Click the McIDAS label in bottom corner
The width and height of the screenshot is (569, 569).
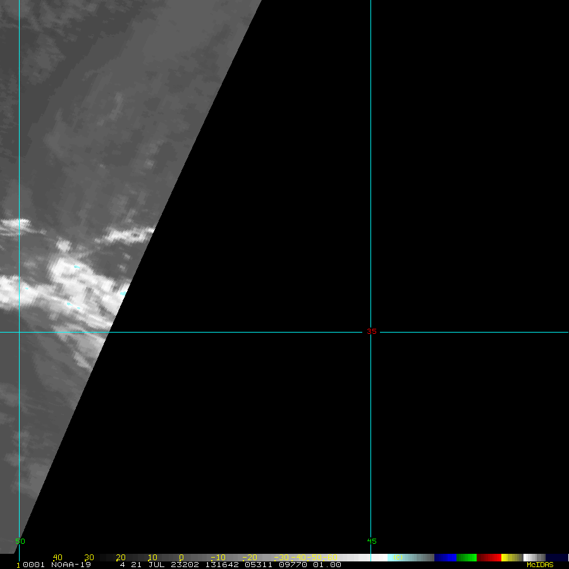click(x=539, y=565)
